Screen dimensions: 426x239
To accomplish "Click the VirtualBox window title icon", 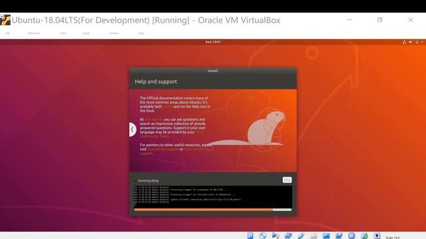I will coord(5,20).
